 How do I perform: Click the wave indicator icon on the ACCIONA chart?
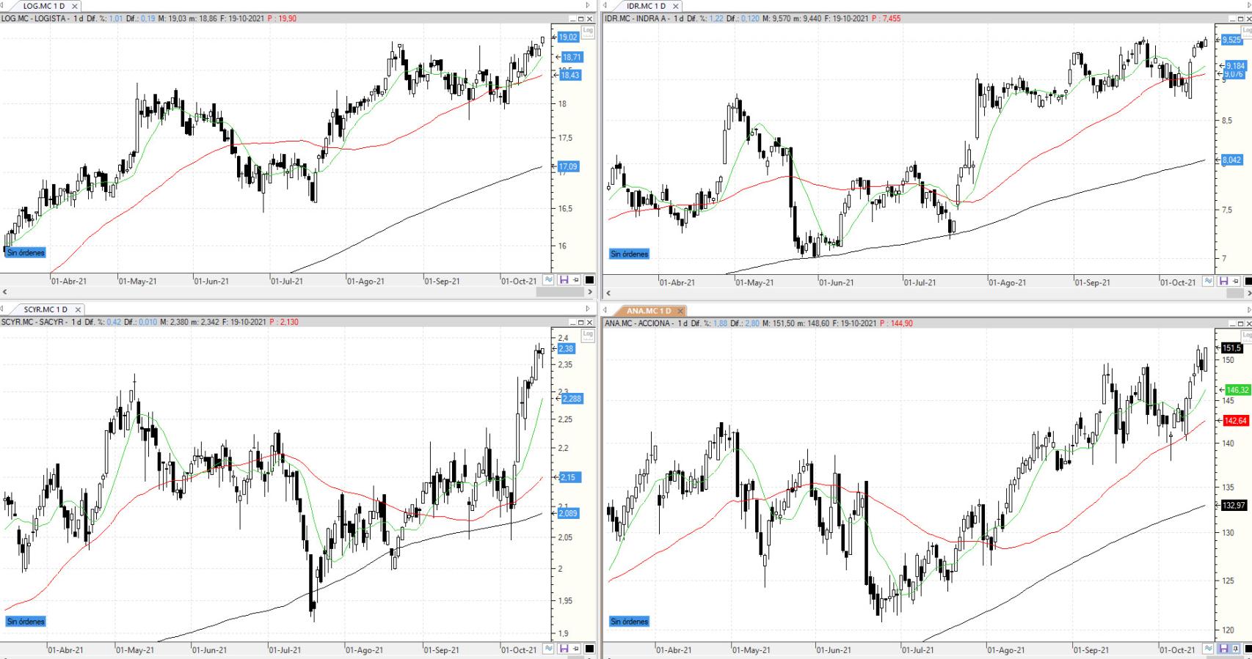(x=1208, y=649)
